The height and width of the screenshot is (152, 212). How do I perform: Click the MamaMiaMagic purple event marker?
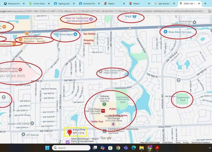tap(68, 142)
